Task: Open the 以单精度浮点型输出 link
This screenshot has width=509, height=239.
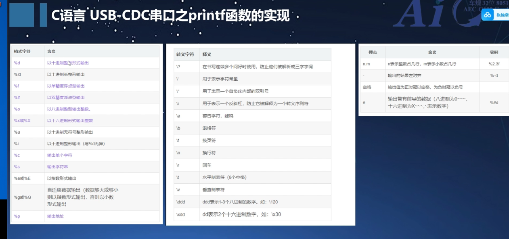Action: [x=66, y=86]
